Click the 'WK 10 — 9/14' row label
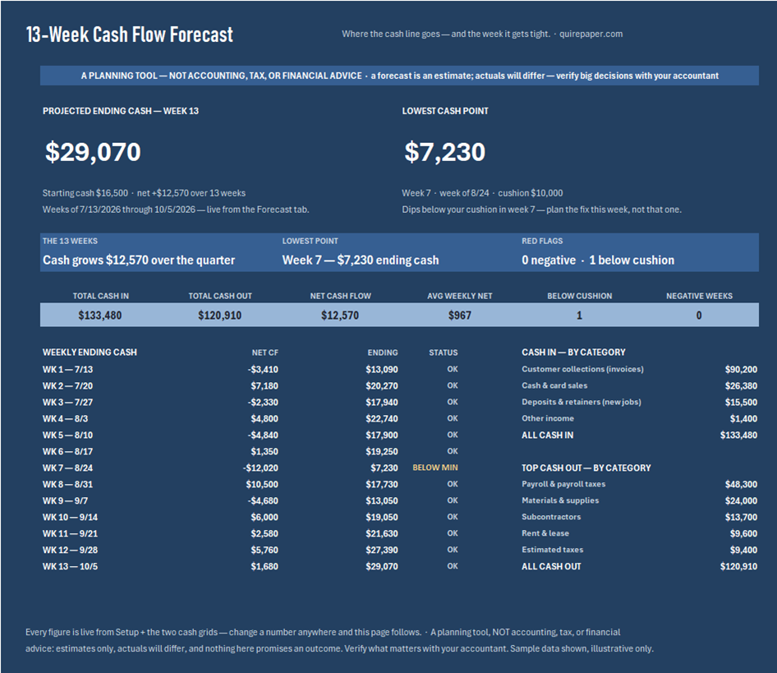The width and height of the screenshot is (777, 673). click(70, 517)
